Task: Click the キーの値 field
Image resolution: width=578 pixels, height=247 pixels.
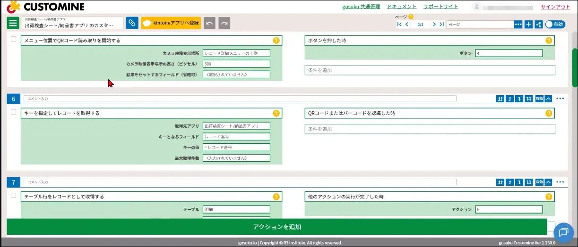Action: pos(236,147)
